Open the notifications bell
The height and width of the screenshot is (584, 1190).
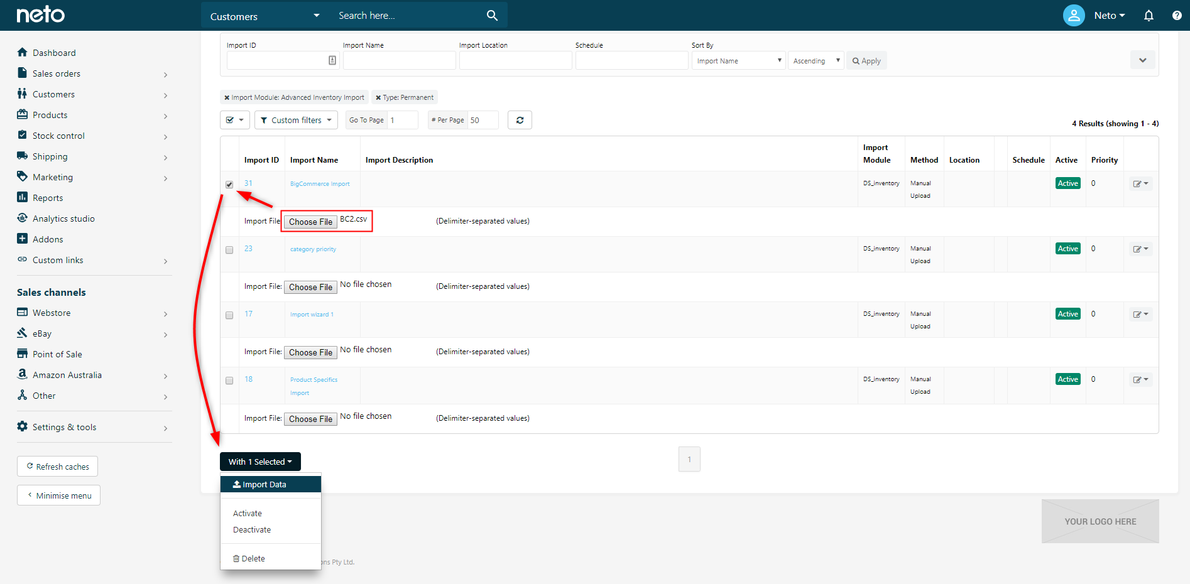(x=1149, y=16)
